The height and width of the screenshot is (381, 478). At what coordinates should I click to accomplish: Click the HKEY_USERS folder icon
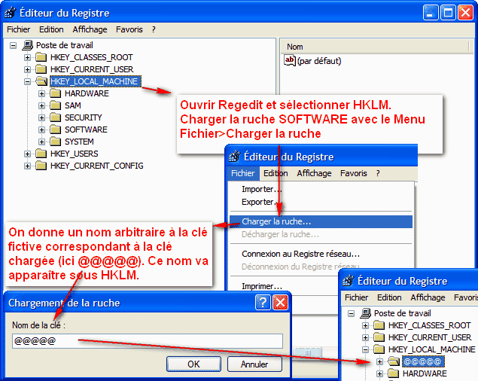pos(41,154)
